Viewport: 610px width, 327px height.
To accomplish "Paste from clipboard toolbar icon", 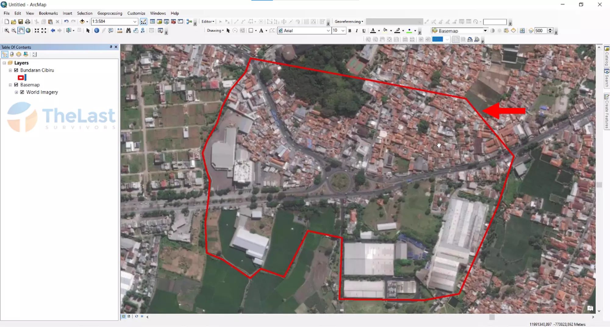I will pos(50,22).
